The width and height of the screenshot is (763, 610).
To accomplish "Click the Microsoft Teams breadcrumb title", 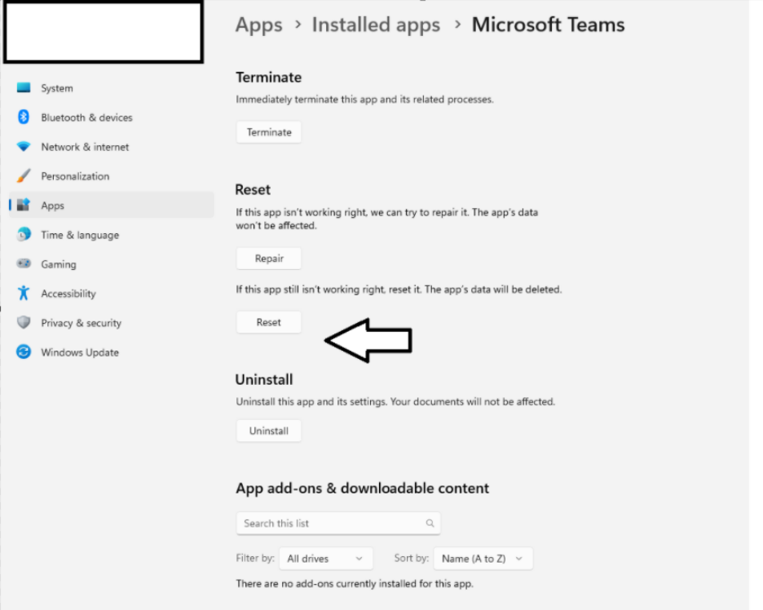I will tap(548, 24).
